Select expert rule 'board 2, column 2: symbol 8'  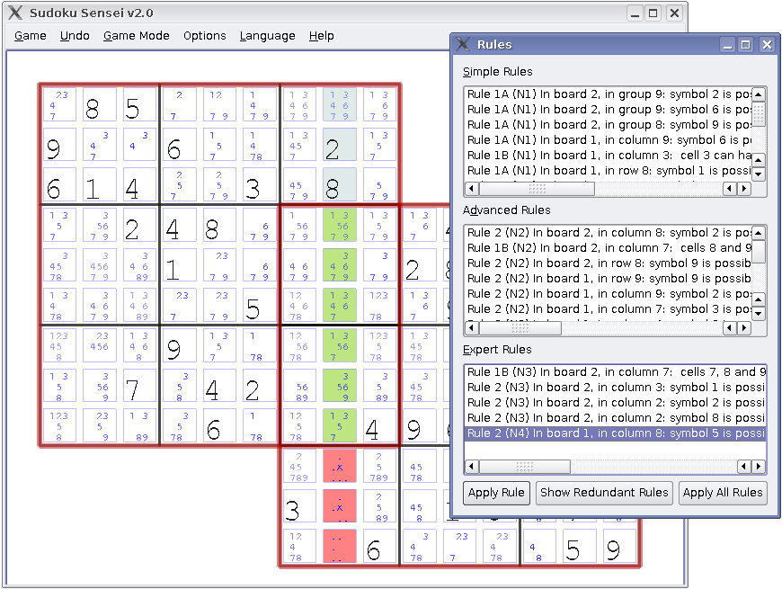point(615,418)
